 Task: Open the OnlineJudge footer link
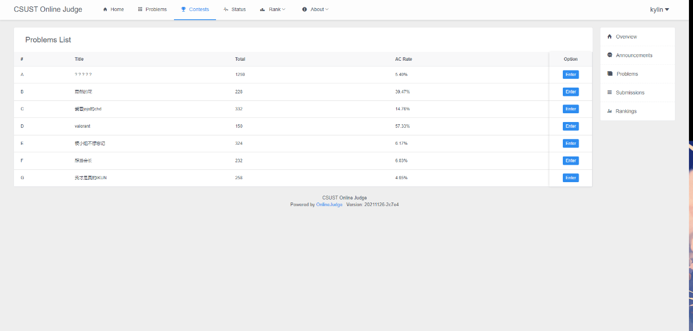[329, 205]
